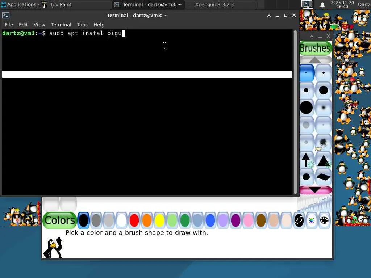The image size is (371, 278).
Task: Pick the dark gray color swatch
Action: (x=96, y=220)
